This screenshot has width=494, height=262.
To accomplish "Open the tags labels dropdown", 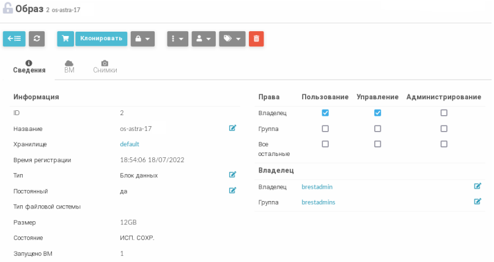I will (x=232, y=39).
